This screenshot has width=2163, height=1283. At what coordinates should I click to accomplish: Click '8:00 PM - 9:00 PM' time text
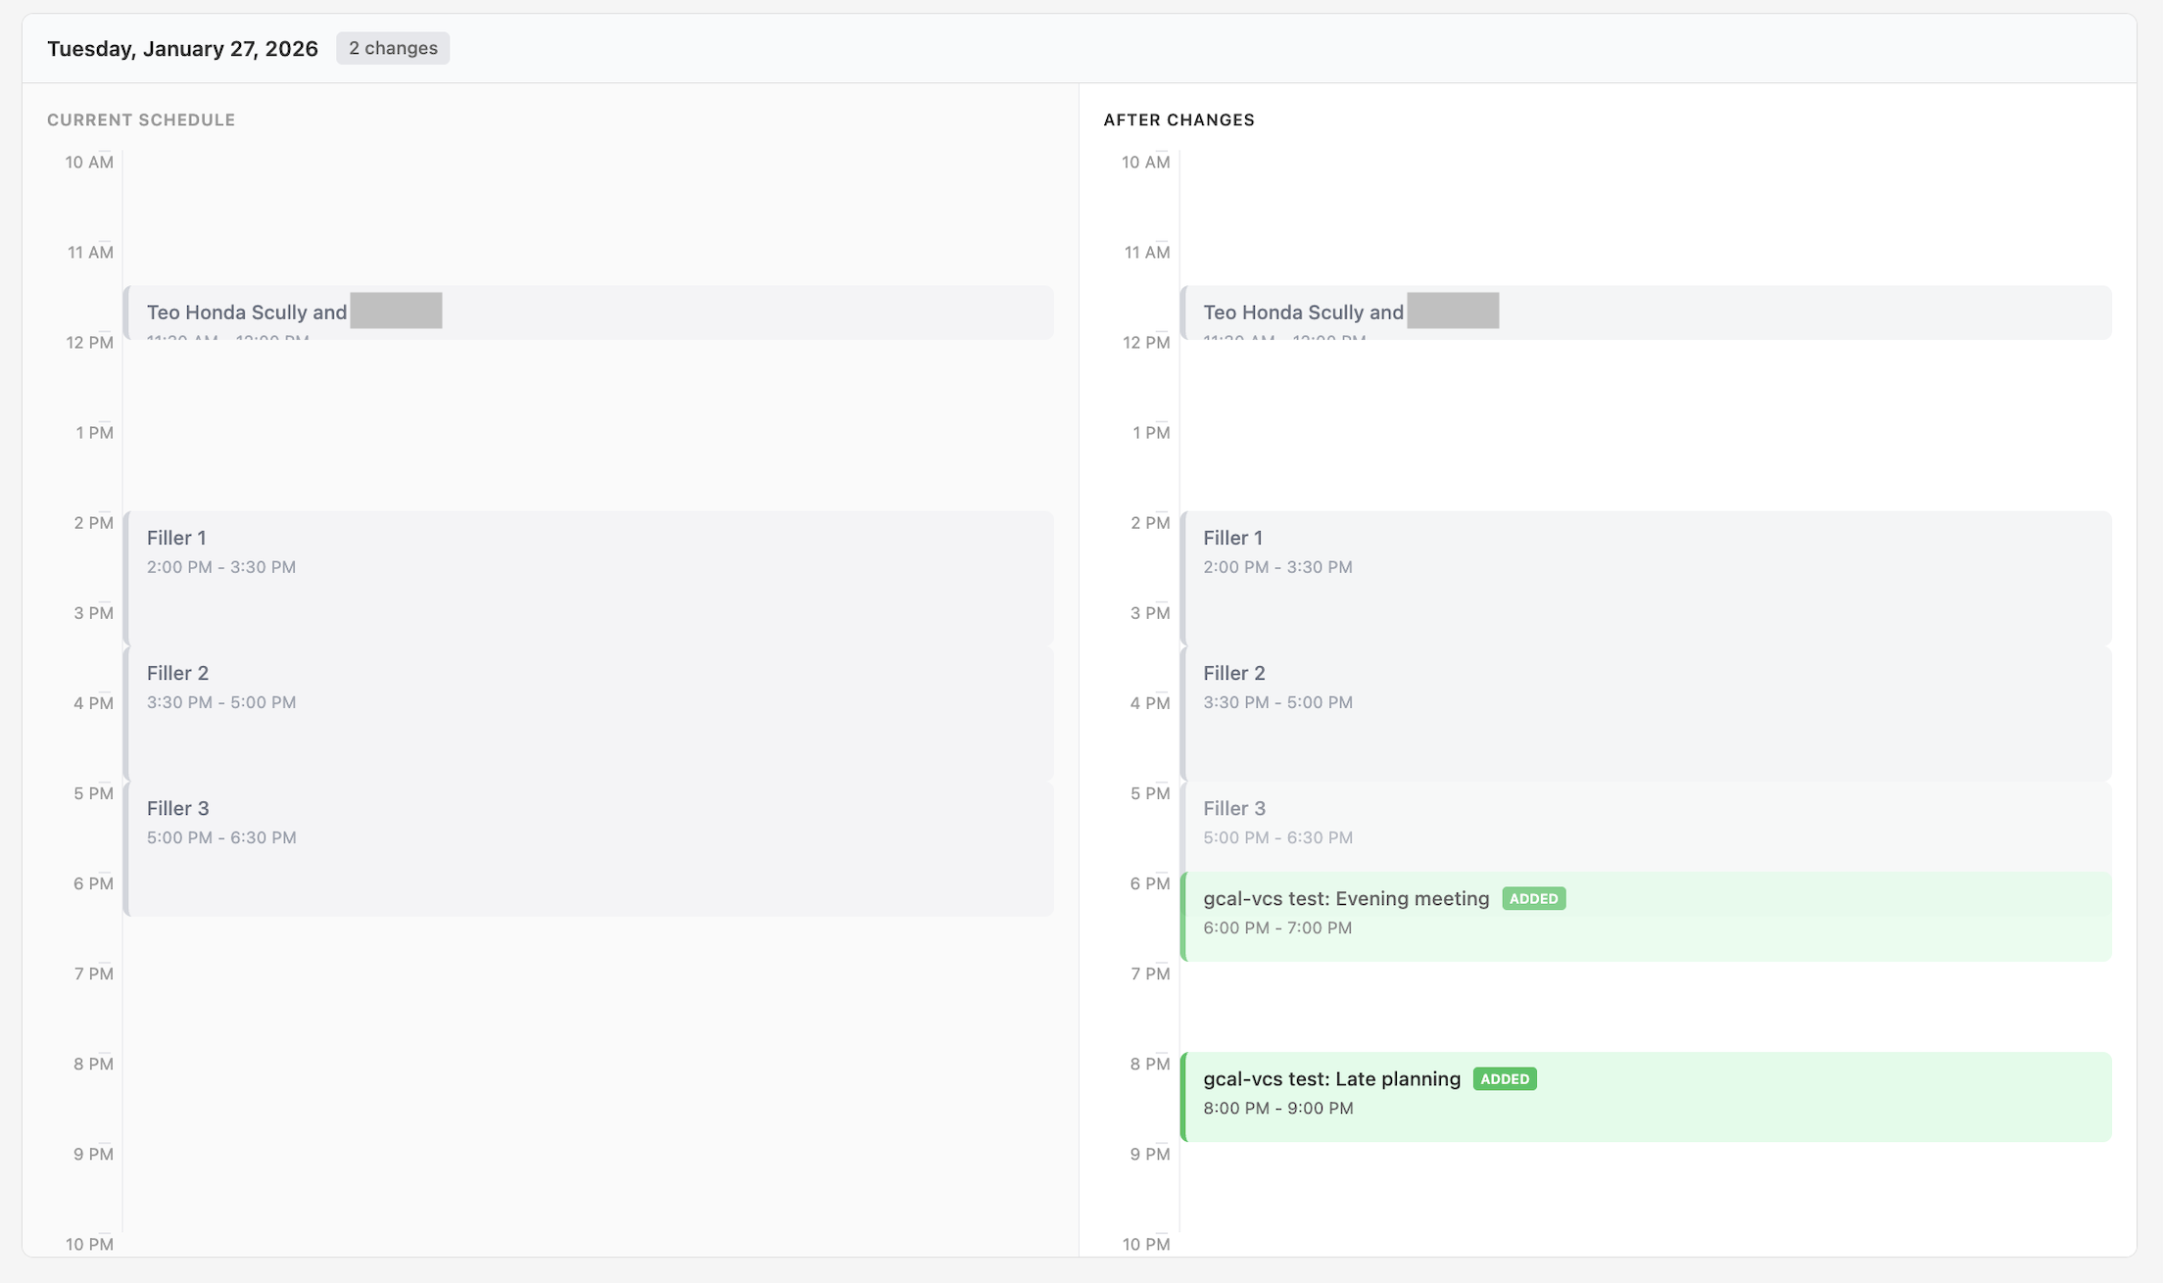click(x=1277, y=1108)
